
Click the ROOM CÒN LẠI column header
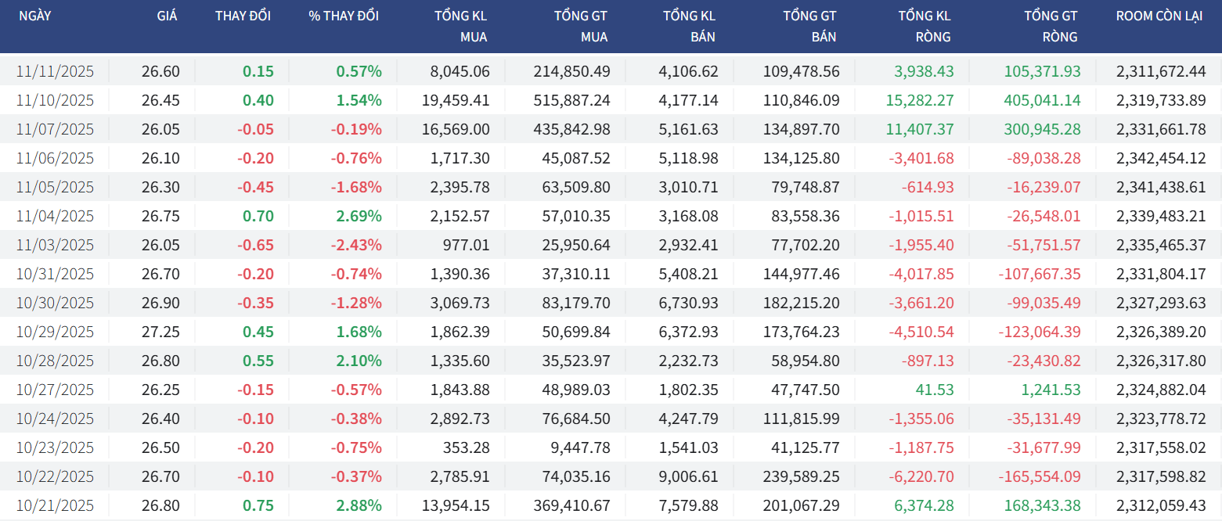click(x=1159, y=16)
